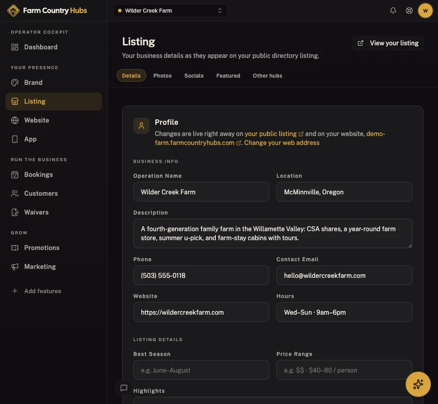Switch to the Other hubs tab

[x=267, y=76]
